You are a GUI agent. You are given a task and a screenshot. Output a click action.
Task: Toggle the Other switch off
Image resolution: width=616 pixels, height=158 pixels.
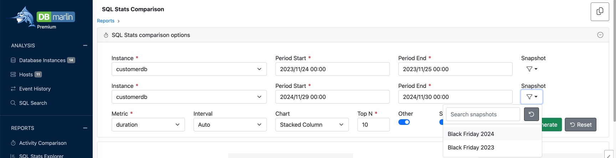(x=404, y=122)
